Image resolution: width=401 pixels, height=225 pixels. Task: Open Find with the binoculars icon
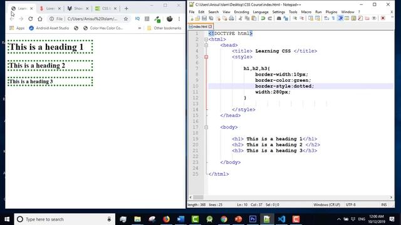pos(279,18)
